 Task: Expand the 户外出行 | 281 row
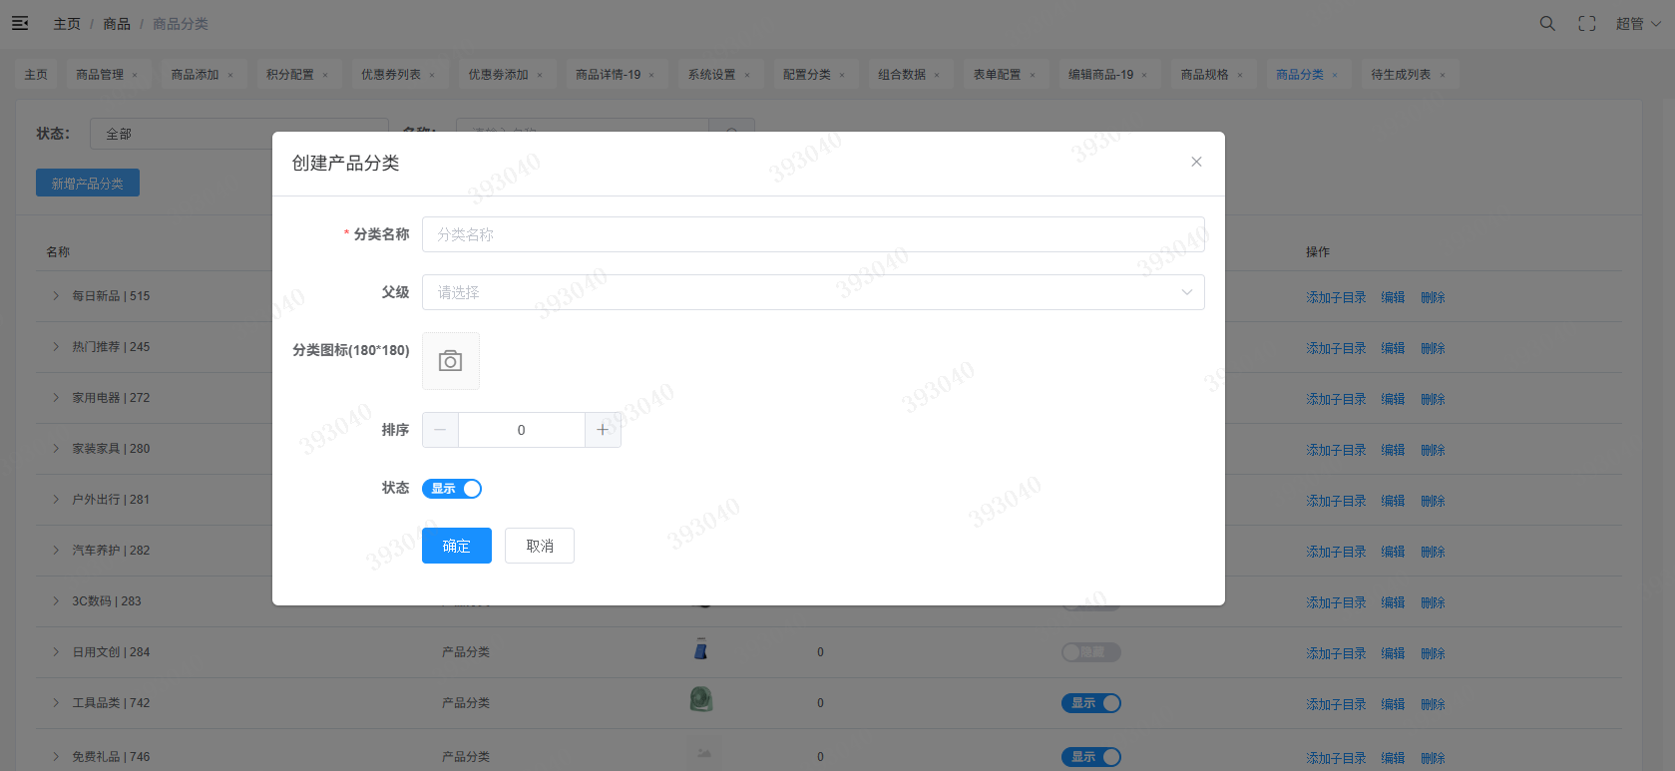tap(56, 499)
